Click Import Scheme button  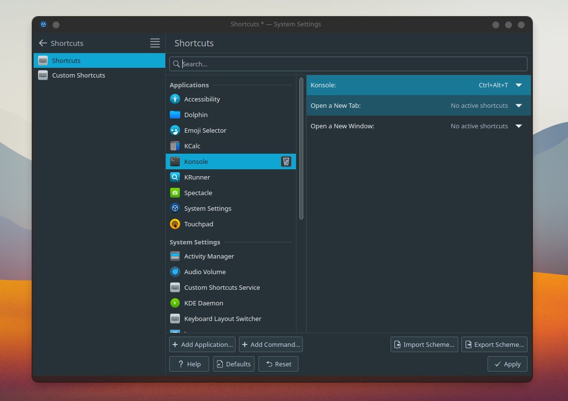[424, 344]
